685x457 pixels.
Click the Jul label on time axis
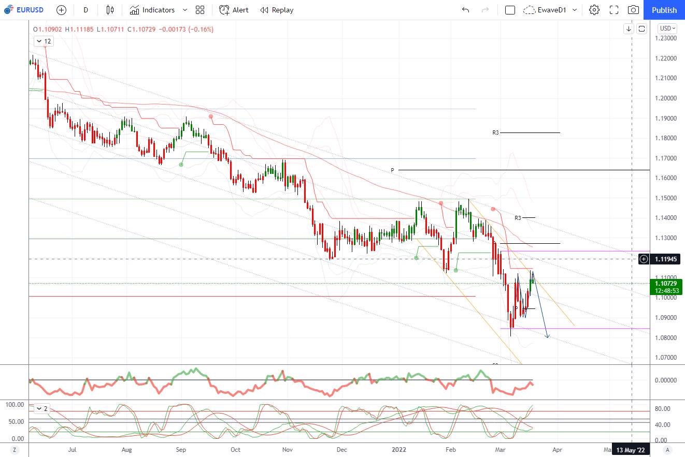click(72, 449)
